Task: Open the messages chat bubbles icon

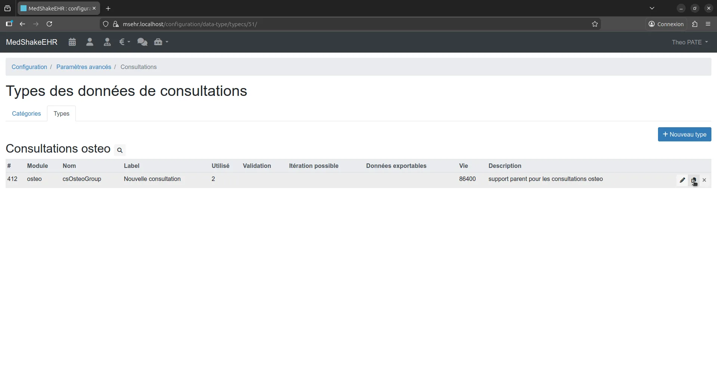Action: (x=142, y=42)
